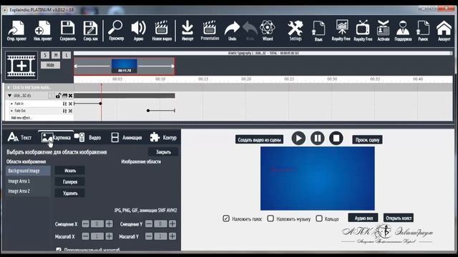Click to add scene audio row
Image resolution: width=458 pixels, height=257 pixels.
(x=39, y=87)
